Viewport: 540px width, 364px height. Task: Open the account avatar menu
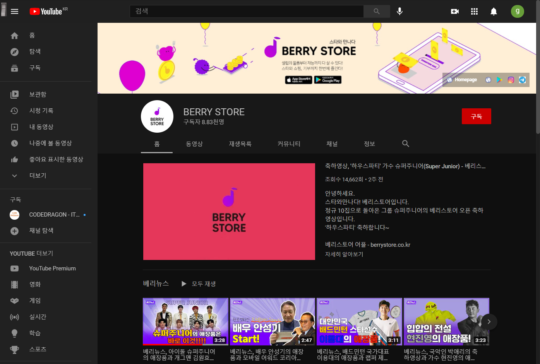pyautogui.click(x=517, y=11)
